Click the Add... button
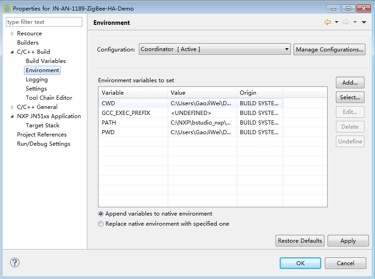375x279 pixels. click(350, 83)
